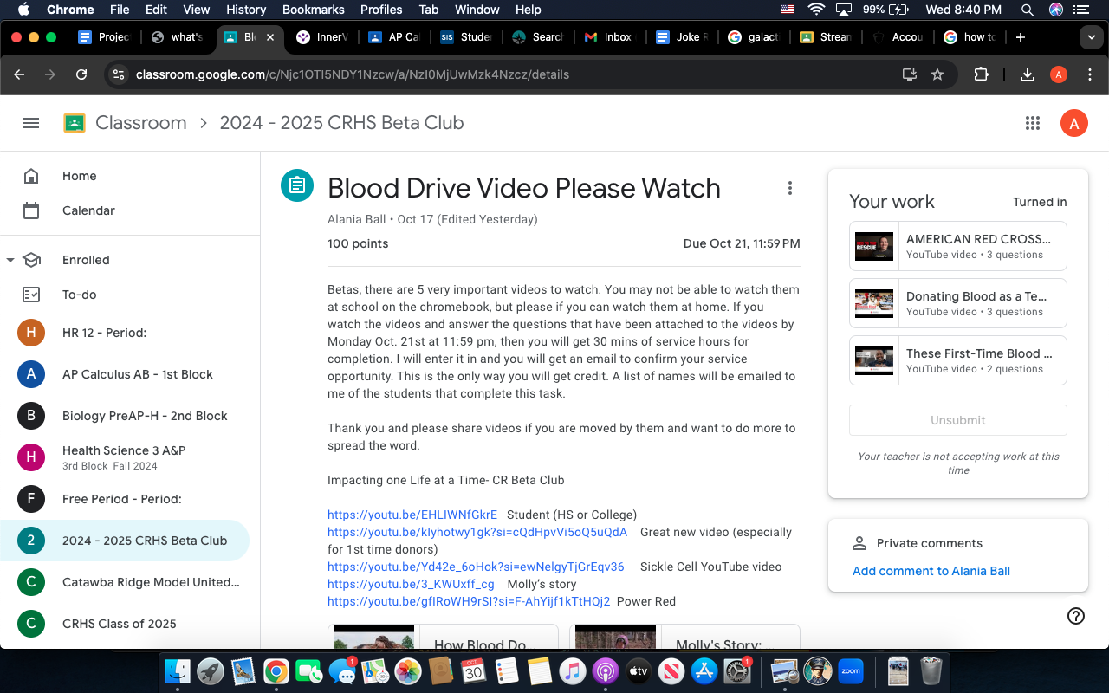The width and height of the screenshot is (1109, 693).
Task: Show Chrome downloads
Action: (1028, 74)
